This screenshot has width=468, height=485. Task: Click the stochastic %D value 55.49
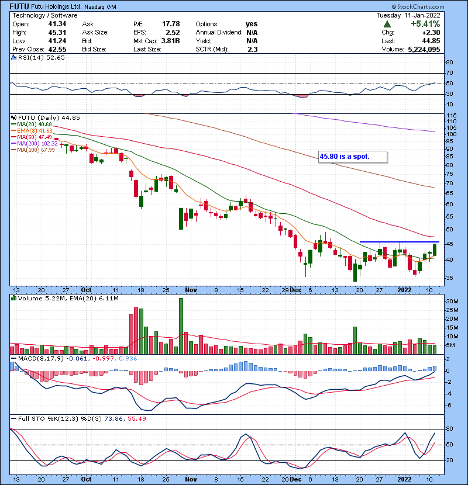pyautogui.click(x=136, y=419)
